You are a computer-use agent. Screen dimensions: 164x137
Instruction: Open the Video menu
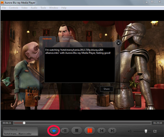pos(24,8)
